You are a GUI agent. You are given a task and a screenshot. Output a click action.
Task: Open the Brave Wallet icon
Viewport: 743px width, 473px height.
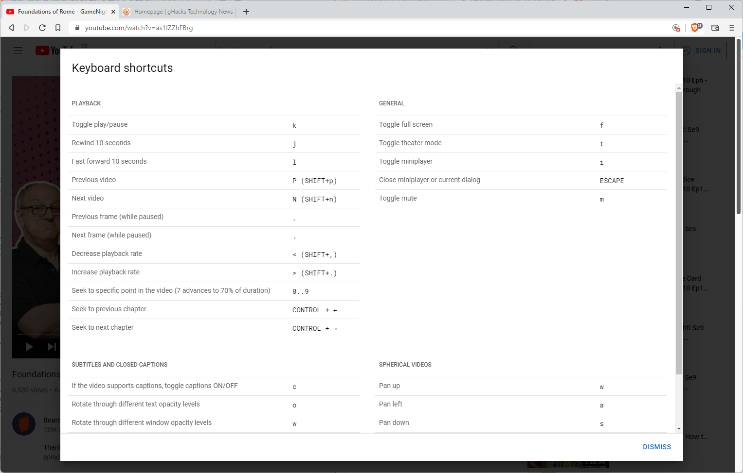[715, 28]
